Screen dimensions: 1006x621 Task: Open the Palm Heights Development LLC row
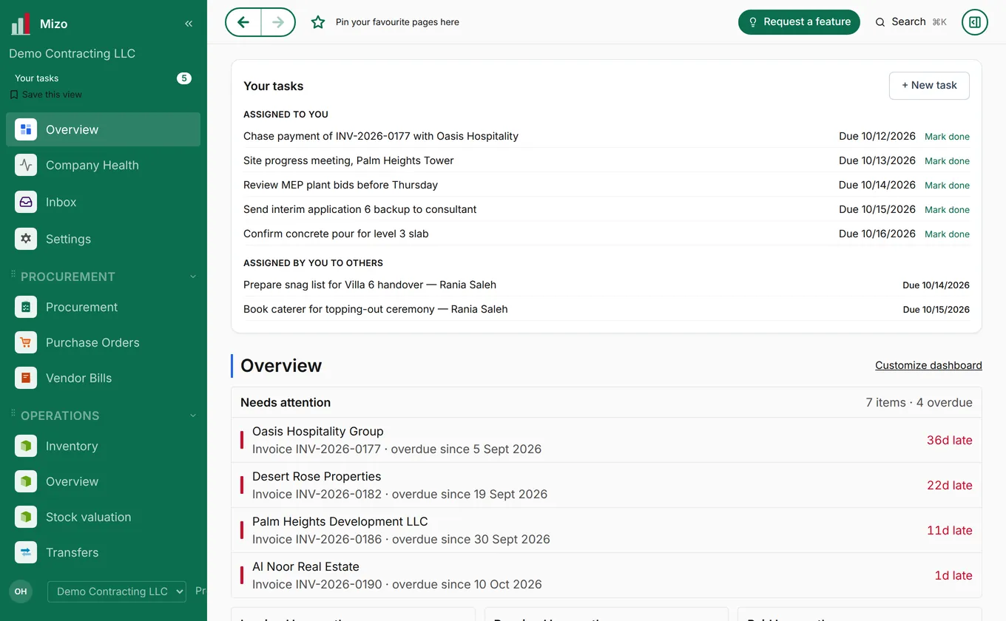click(x=607, y=530)
